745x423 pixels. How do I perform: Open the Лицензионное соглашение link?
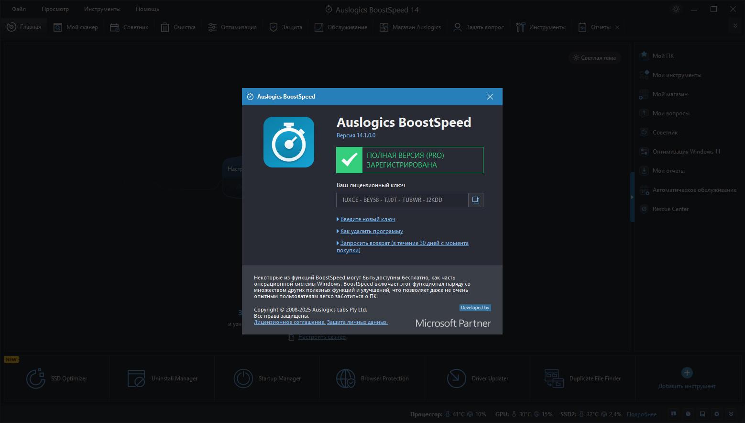pyautogui.click(x=290, y=322)
